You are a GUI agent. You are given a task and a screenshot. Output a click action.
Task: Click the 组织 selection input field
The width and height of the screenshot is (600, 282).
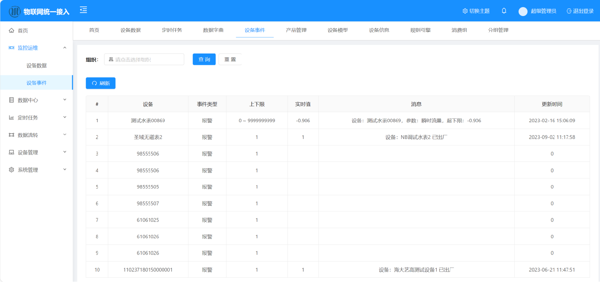144,60
